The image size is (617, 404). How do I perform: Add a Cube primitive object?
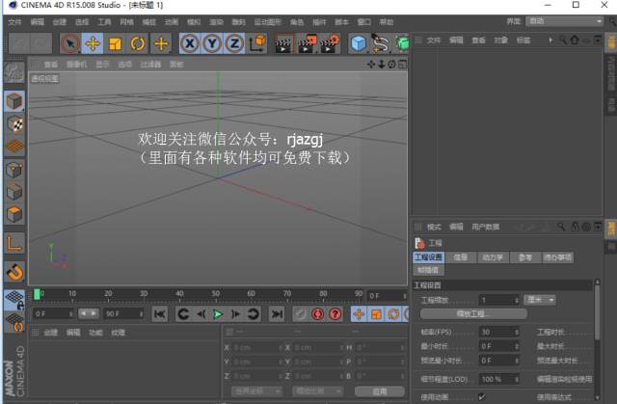click(358, 43)
